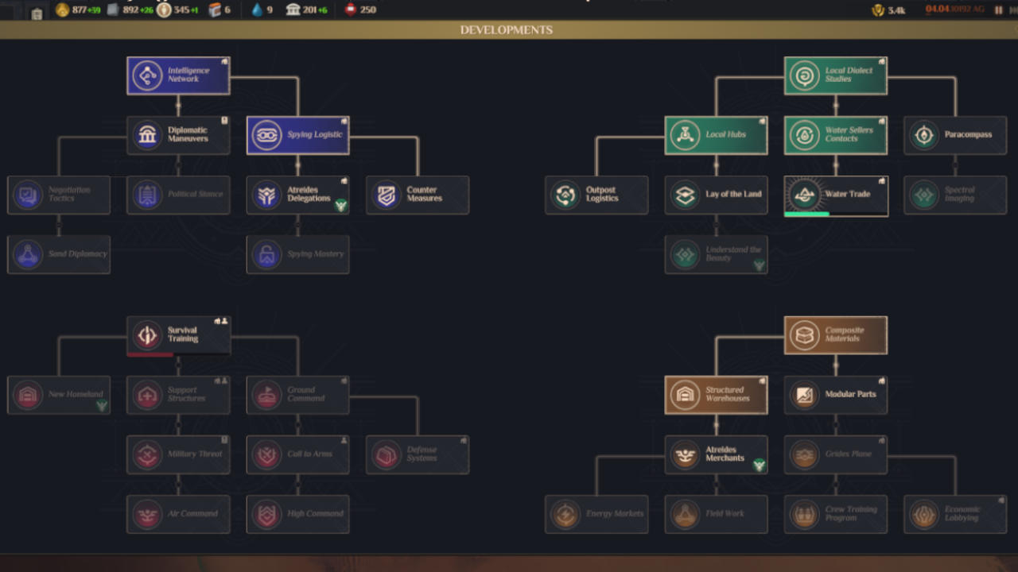Choose the Spying Logistic development
This screenshot has height=572, width=1018.
[298, 135]
